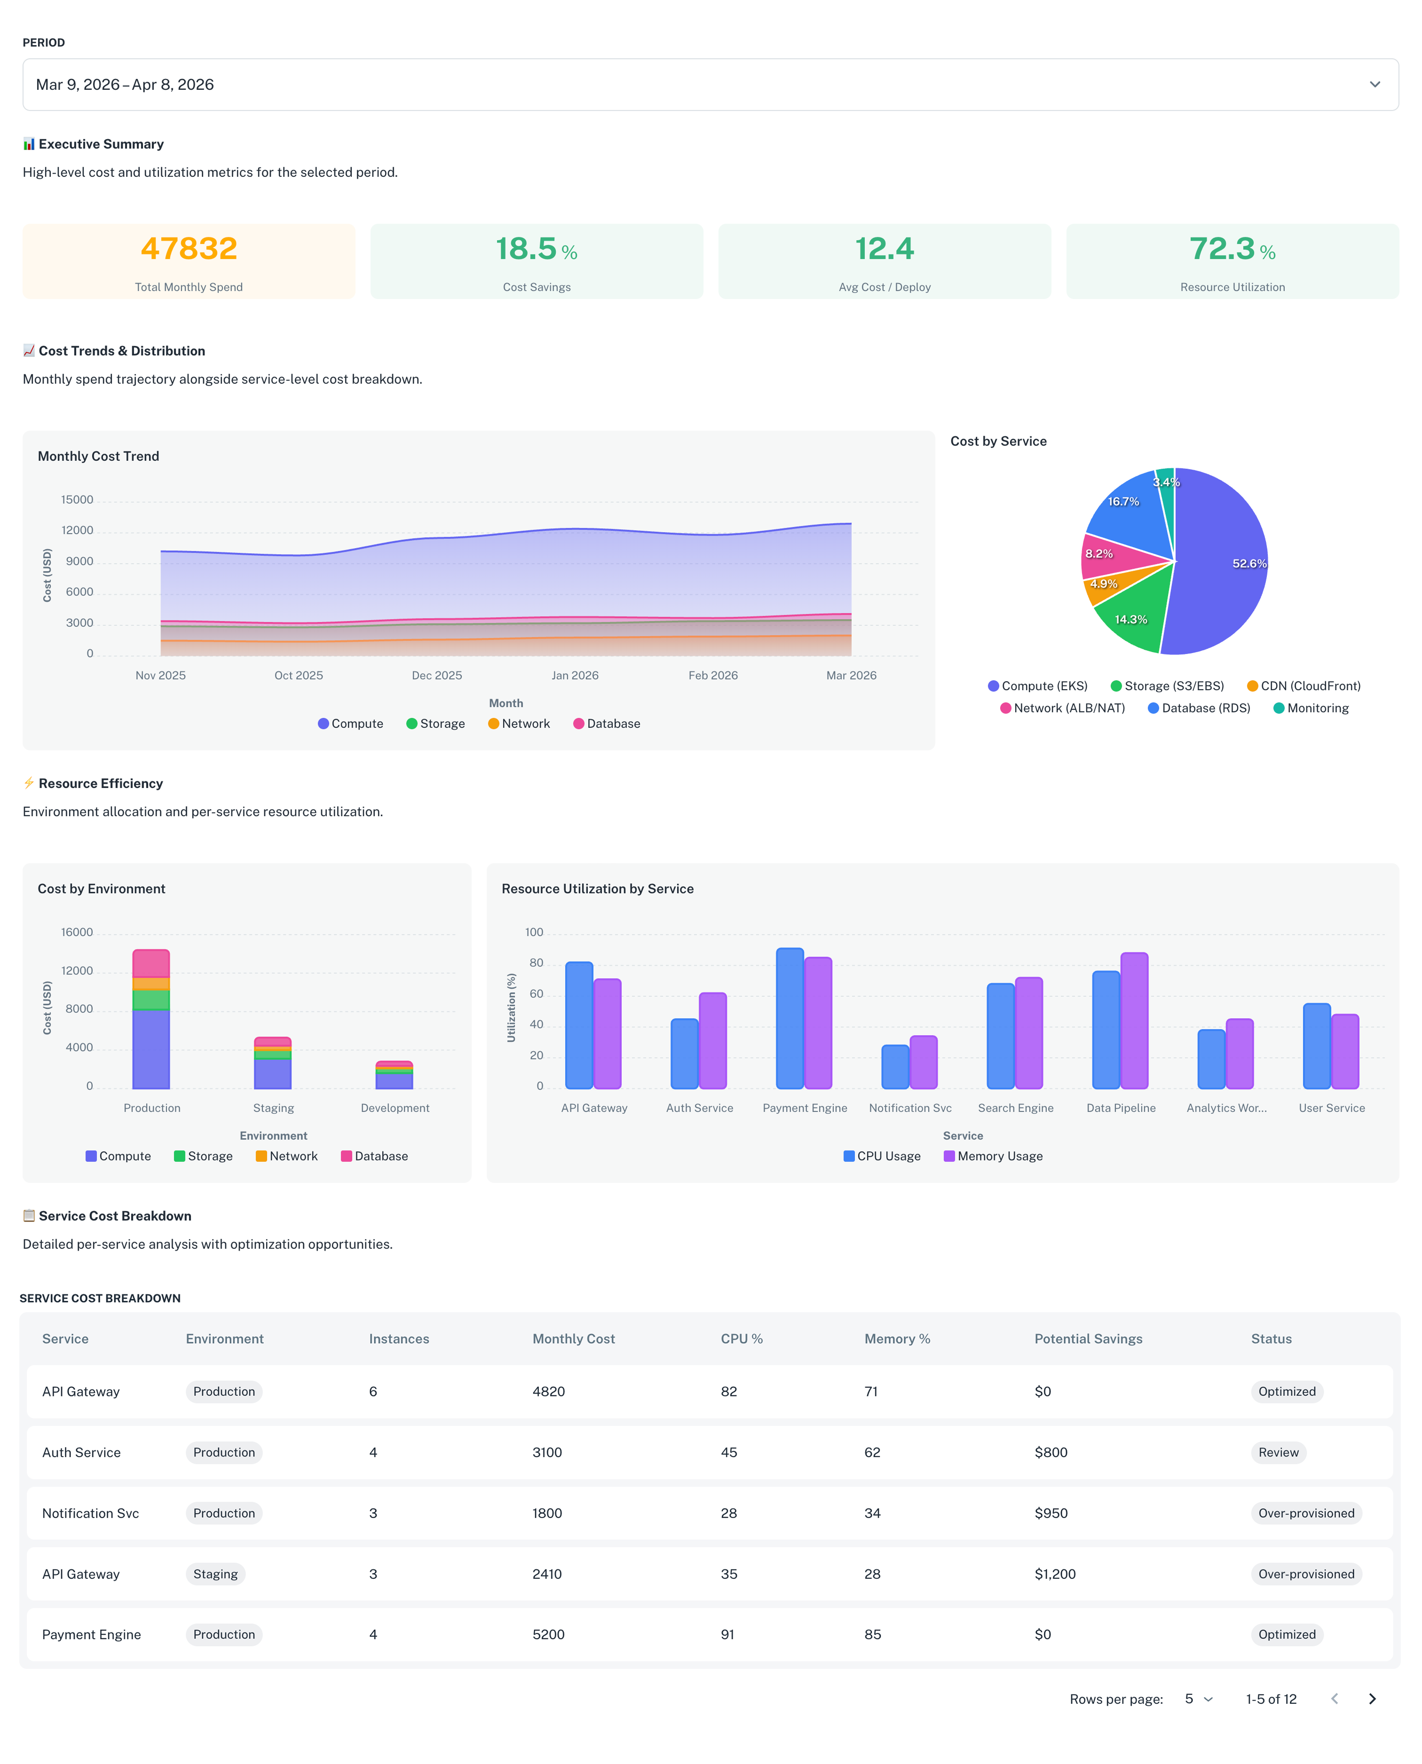
Task: Click the Cost Trends line chart icon
Action: pos(29,351)
